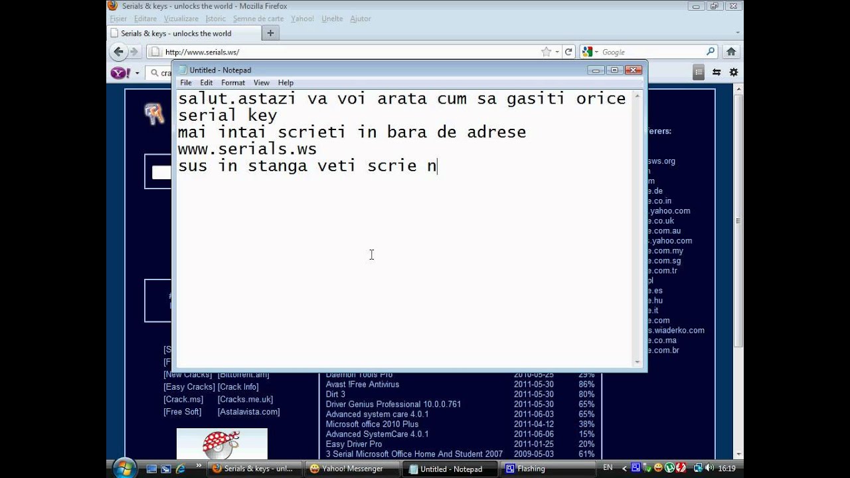This screenshot has height=478, width=850.
Task: Open the Avast !Free Antivirus entry
Action: (363, 384)
